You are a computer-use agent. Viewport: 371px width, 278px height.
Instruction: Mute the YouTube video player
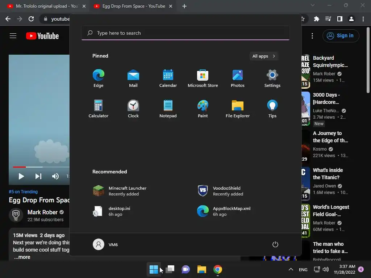(x=55, y=176)
